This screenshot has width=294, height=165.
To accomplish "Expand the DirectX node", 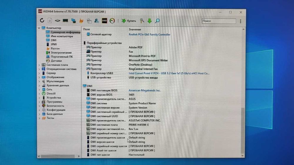I will coord(39,93).
